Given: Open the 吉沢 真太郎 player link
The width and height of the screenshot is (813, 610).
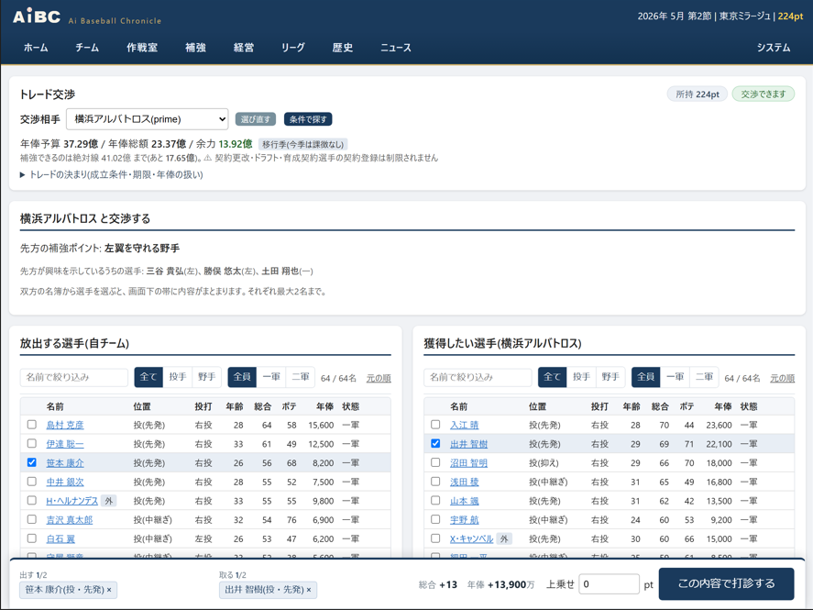Looking at the screenshot, I should pyautogui.click(x=70, y=520).
